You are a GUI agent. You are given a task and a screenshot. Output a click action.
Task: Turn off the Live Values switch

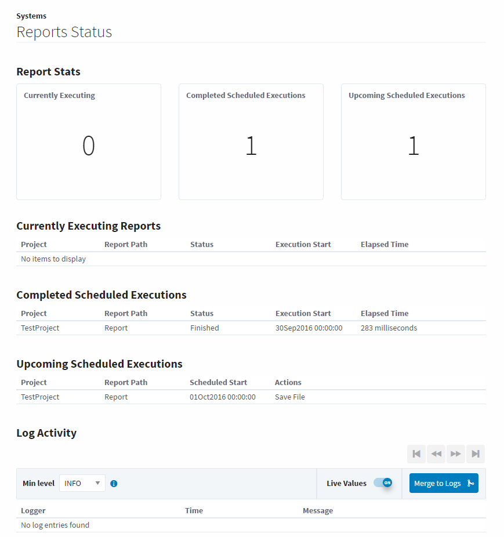coord(383,483)
